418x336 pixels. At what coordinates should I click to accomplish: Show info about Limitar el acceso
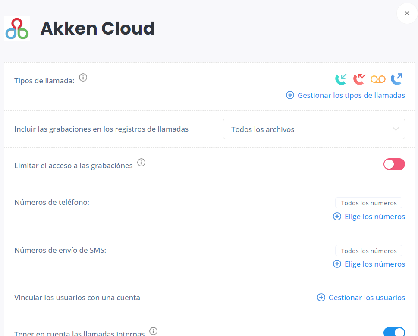(141, 163)
